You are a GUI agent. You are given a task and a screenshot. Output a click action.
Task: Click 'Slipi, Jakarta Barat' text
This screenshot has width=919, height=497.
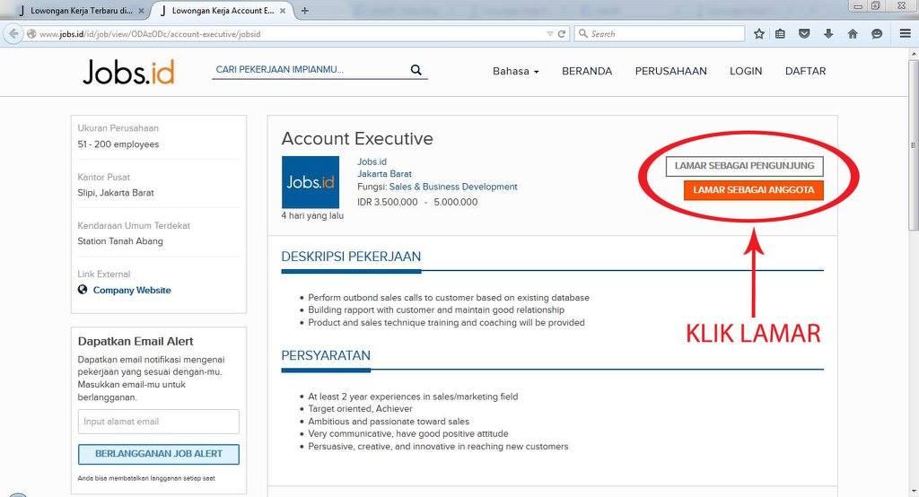(116, 193)
